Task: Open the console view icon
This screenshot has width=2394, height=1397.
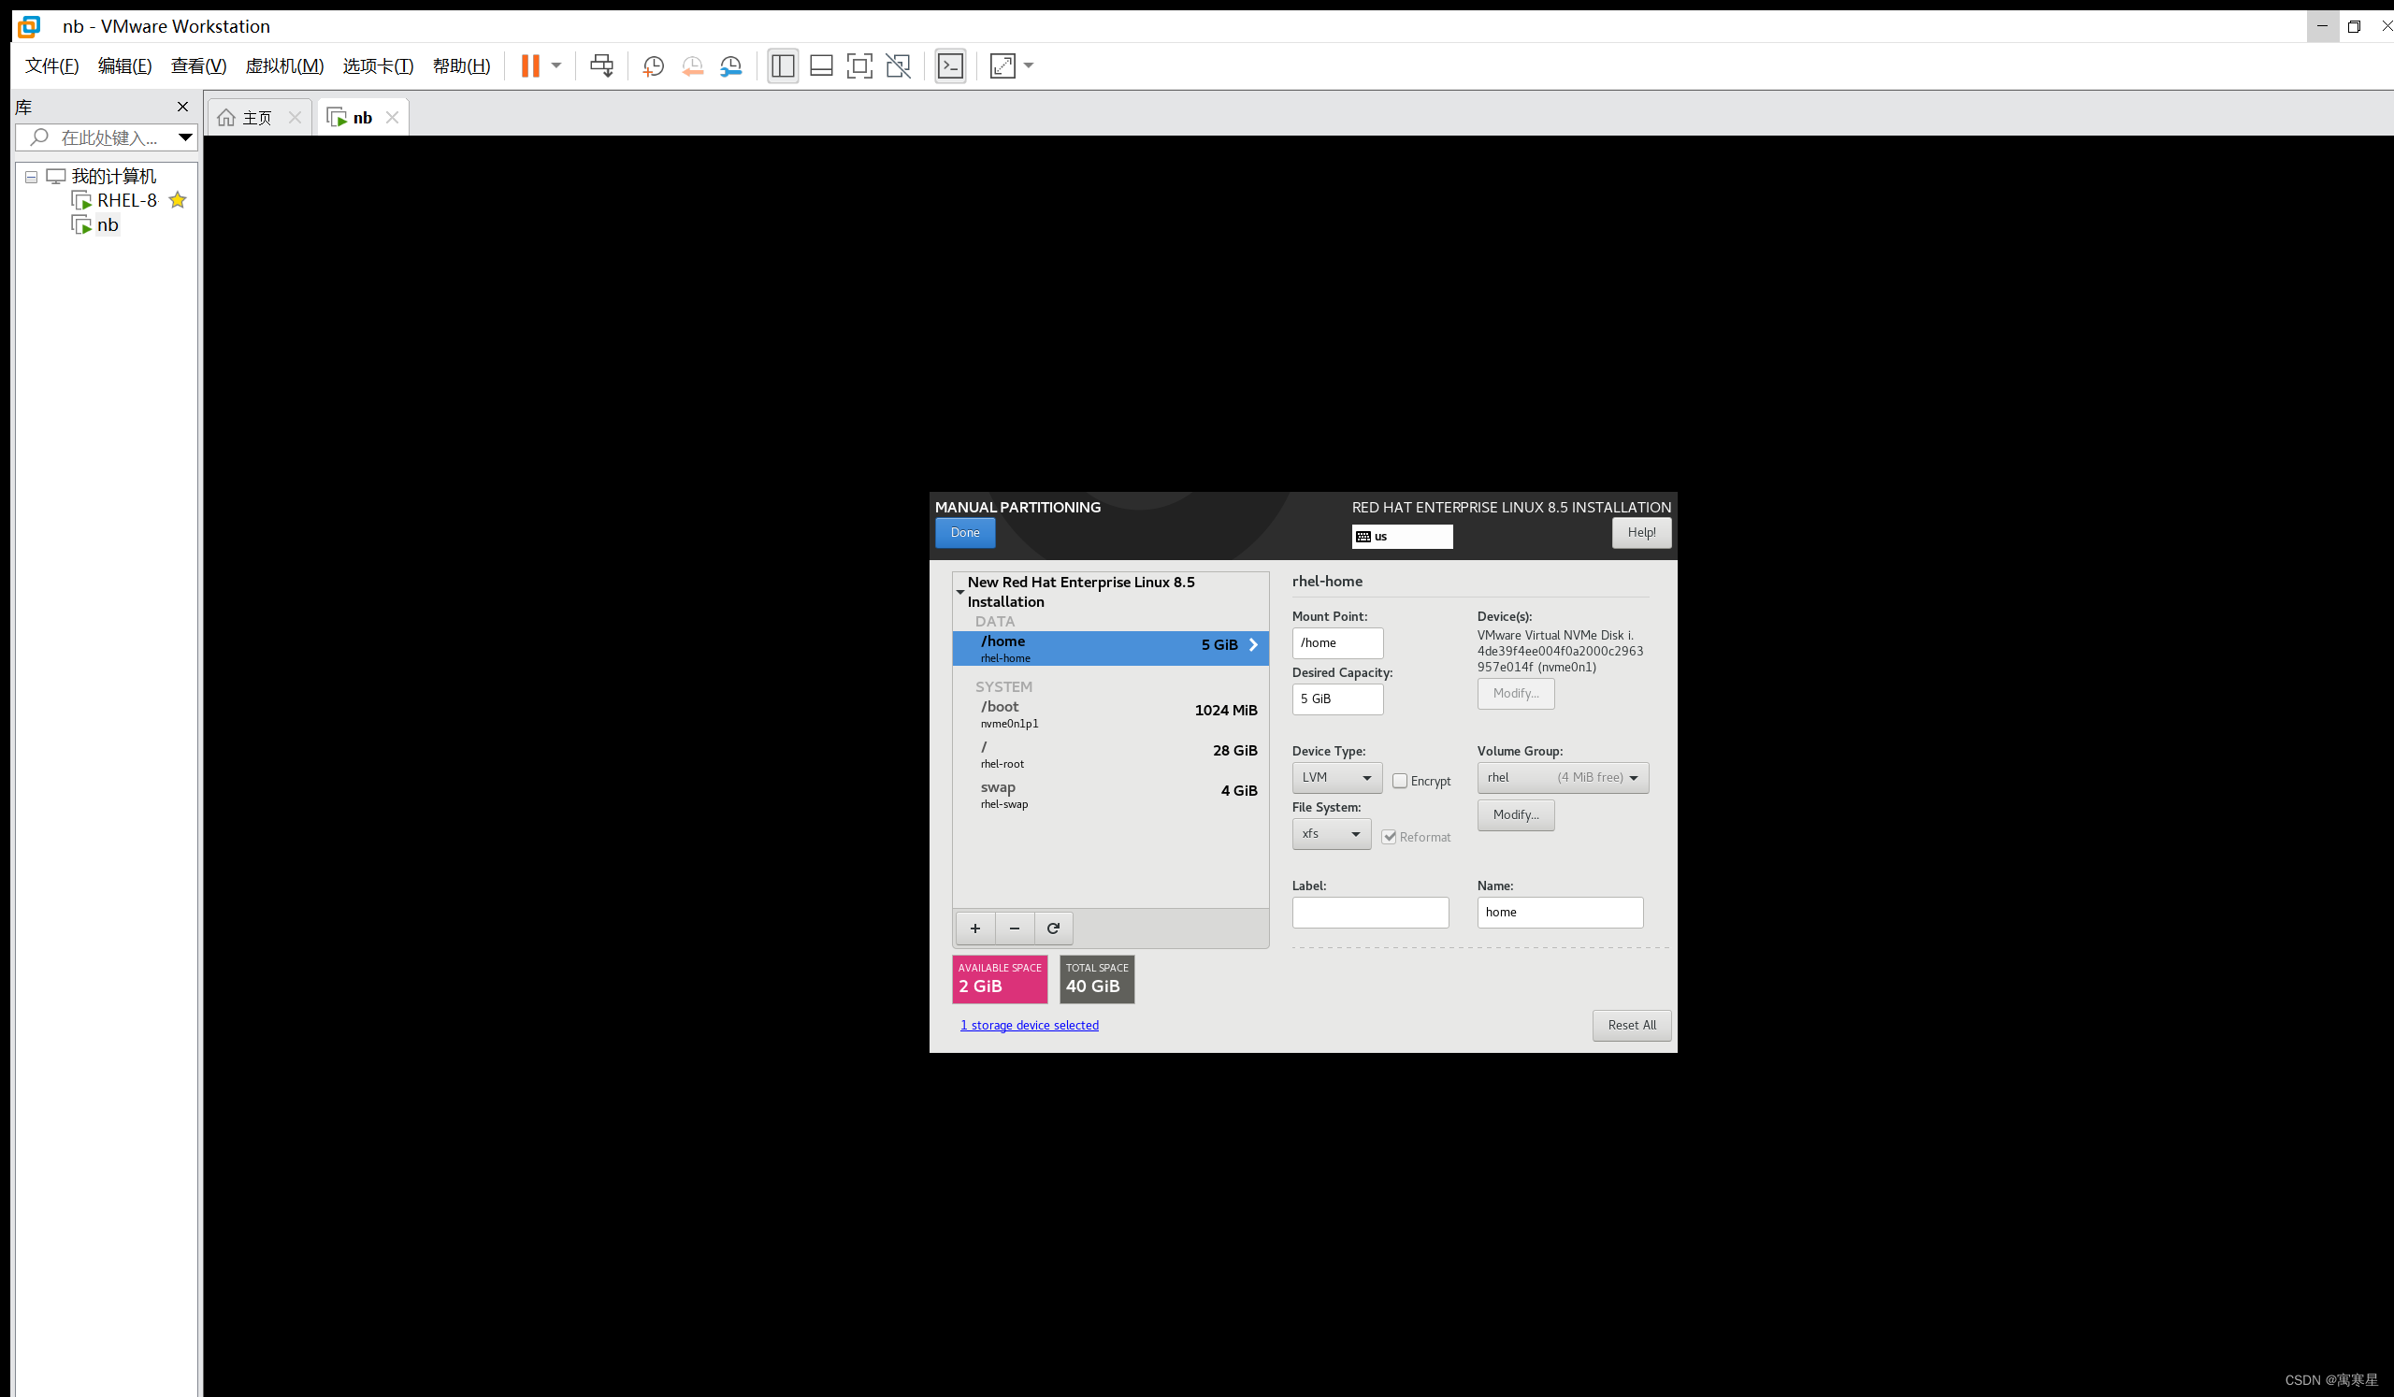Action: click(950, 65)
